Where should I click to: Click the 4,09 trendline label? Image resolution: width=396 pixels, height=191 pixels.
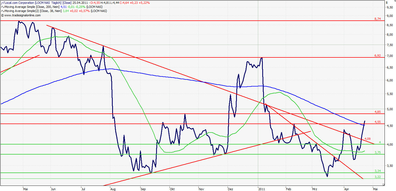pos(367,139)
